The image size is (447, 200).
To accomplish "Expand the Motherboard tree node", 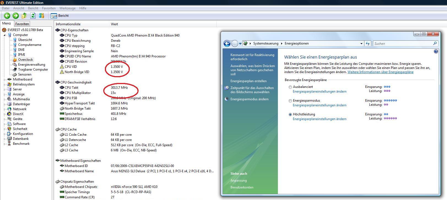I will [4, 80].
